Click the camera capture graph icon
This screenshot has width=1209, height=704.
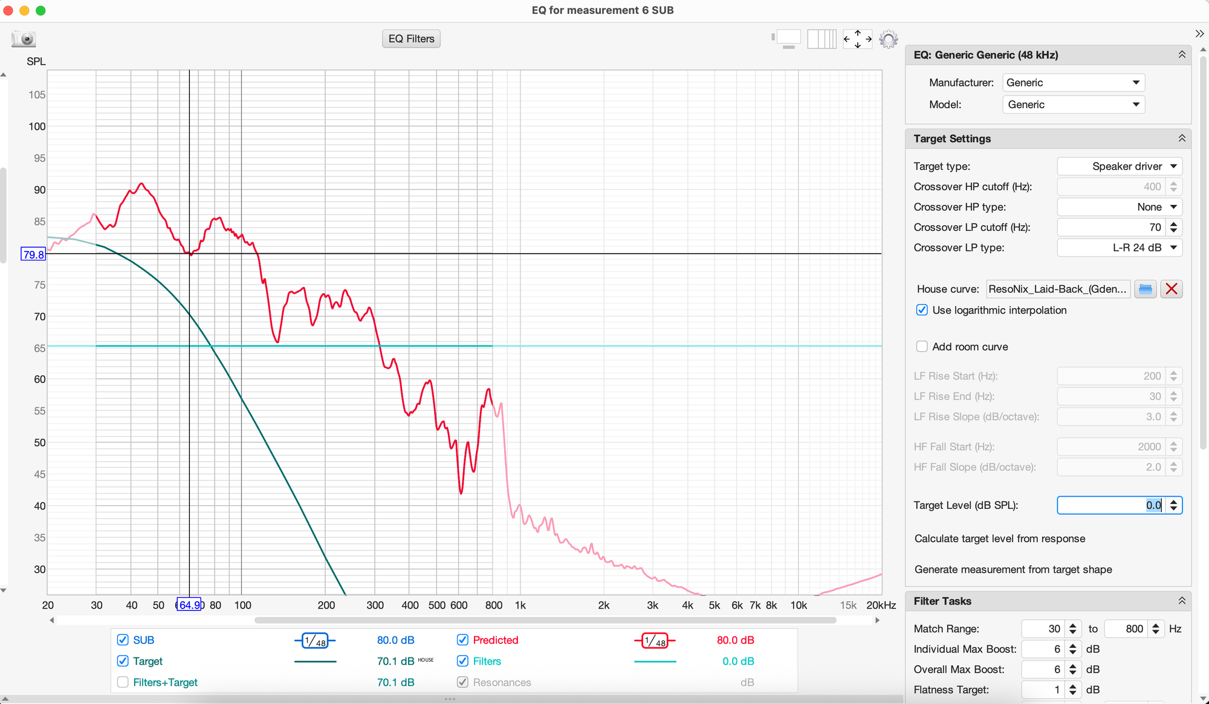[x=24, y=39]
